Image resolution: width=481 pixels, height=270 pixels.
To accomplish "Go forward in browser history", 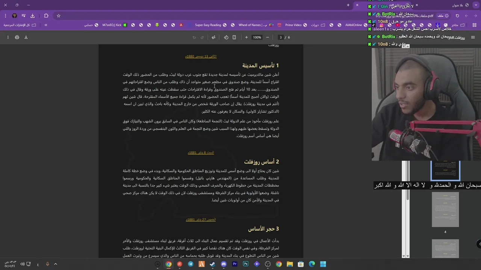I will tap(466, 16).
